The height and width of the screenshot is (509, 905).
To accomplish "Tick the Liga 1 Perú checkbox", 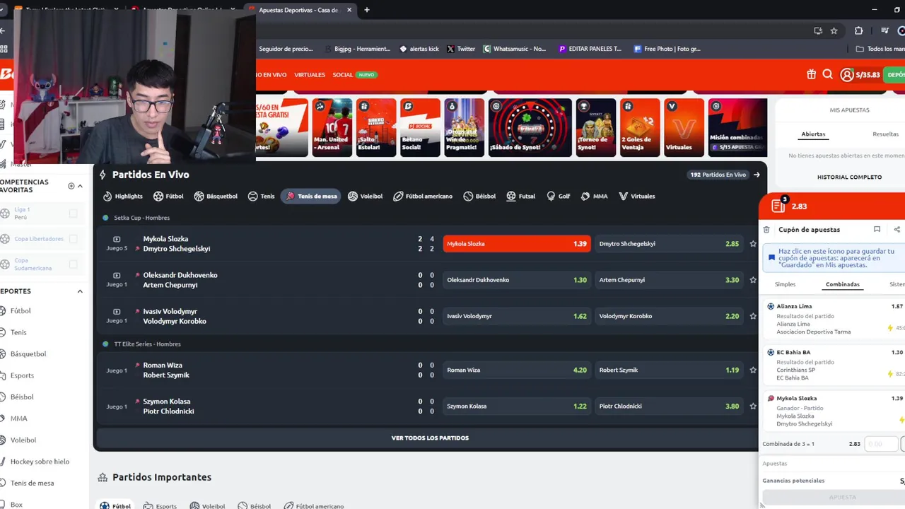I will (73, 213).
